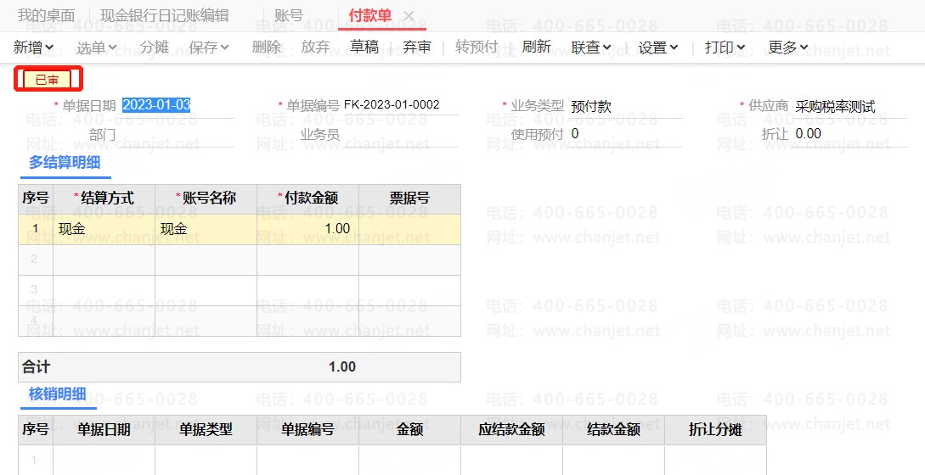
Task: Click the 账号名称 column header
Action: click(206, 198)
